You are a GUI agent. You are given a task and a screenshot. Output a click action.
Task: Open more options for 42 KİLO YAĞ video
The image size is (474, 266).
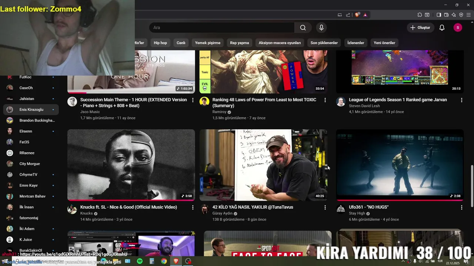pyautogui.click(x=325, y=208)
